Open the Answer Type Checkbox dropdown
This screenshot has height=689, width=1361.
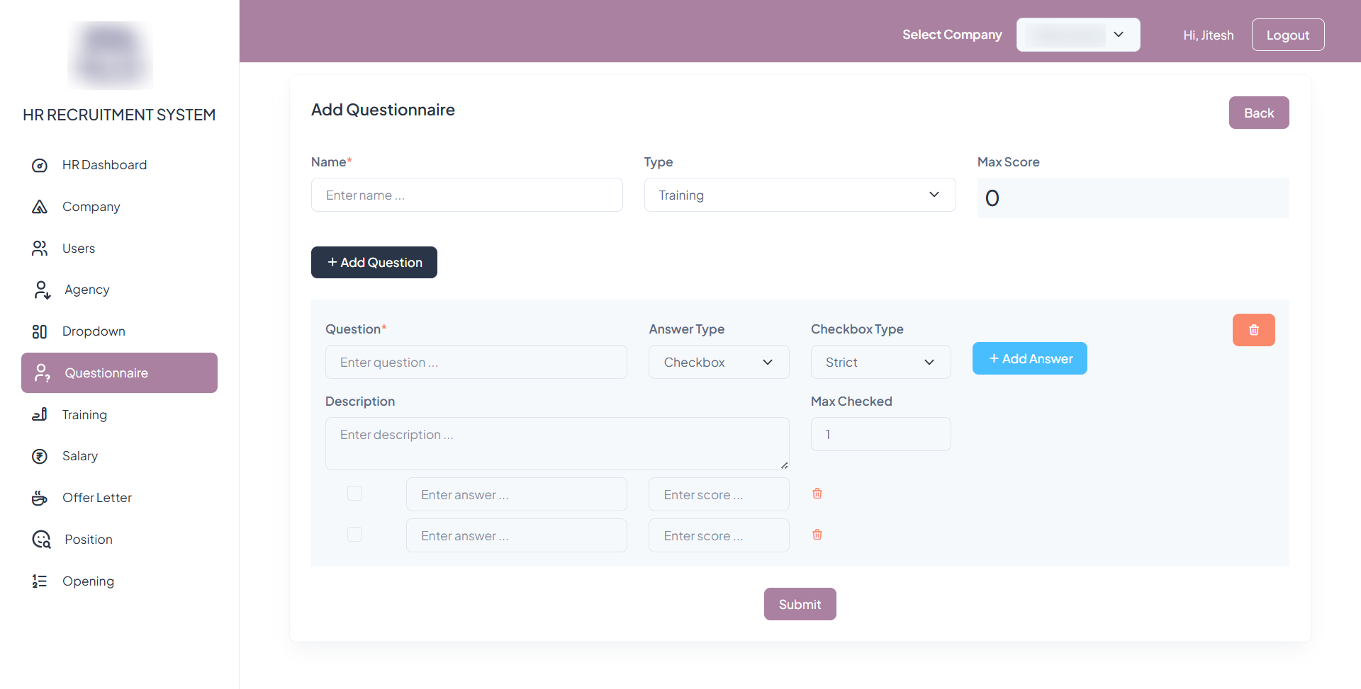(719, 362)
